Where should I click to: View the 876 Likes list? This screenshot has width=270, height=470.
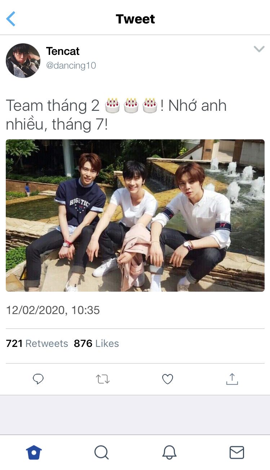point(96,343)
